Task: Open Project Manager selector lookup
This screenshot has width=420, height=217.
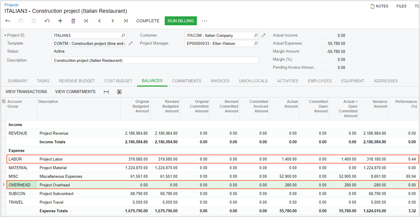Action: click(256, 43)
